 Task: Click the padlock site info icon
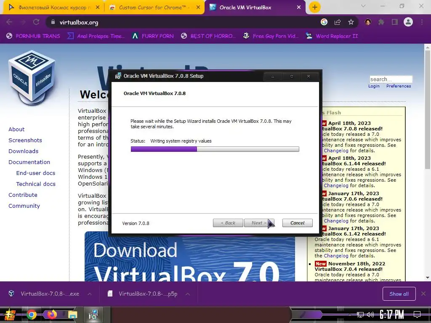click(53, 22)
